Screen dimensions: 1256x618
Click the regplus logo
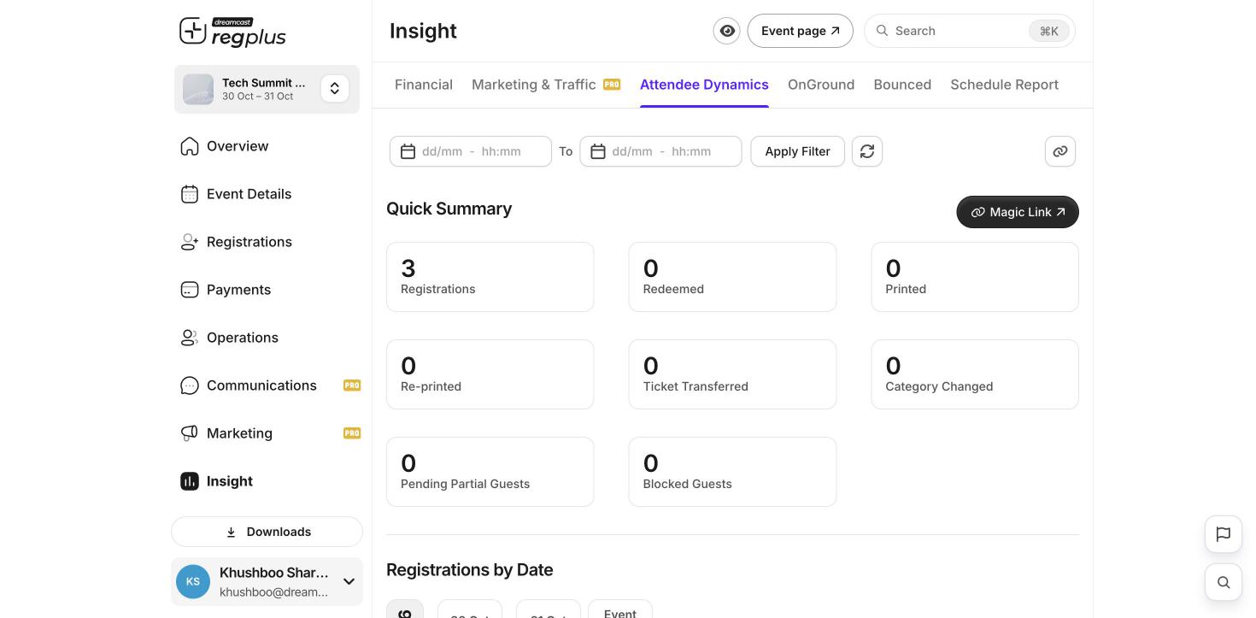[x=232, y=32]
